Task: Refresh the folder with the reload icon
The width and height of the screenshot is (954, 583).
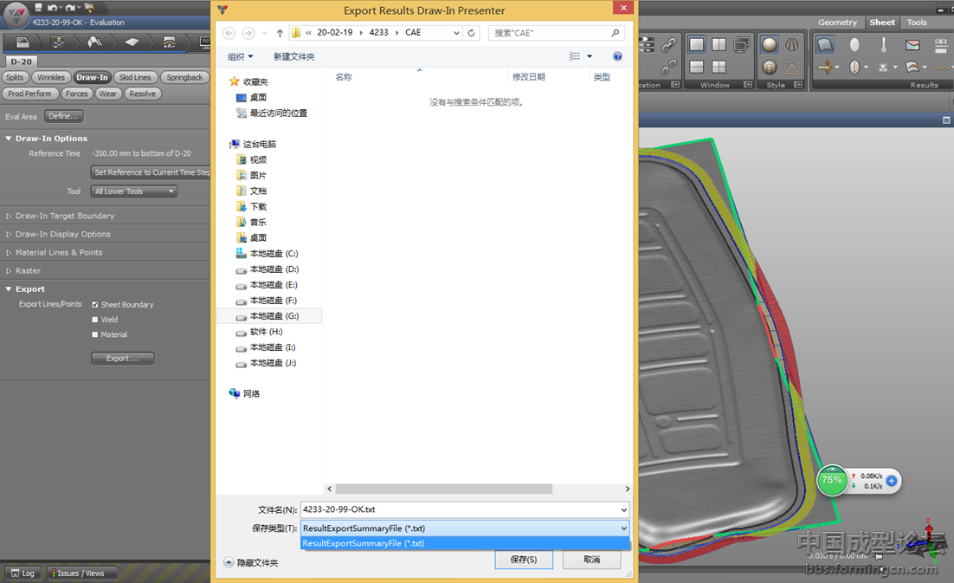Action: pos(471,33)
